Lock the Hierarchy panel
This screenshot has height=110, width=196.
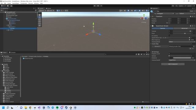pyautogui.click(x=34, y=8)
